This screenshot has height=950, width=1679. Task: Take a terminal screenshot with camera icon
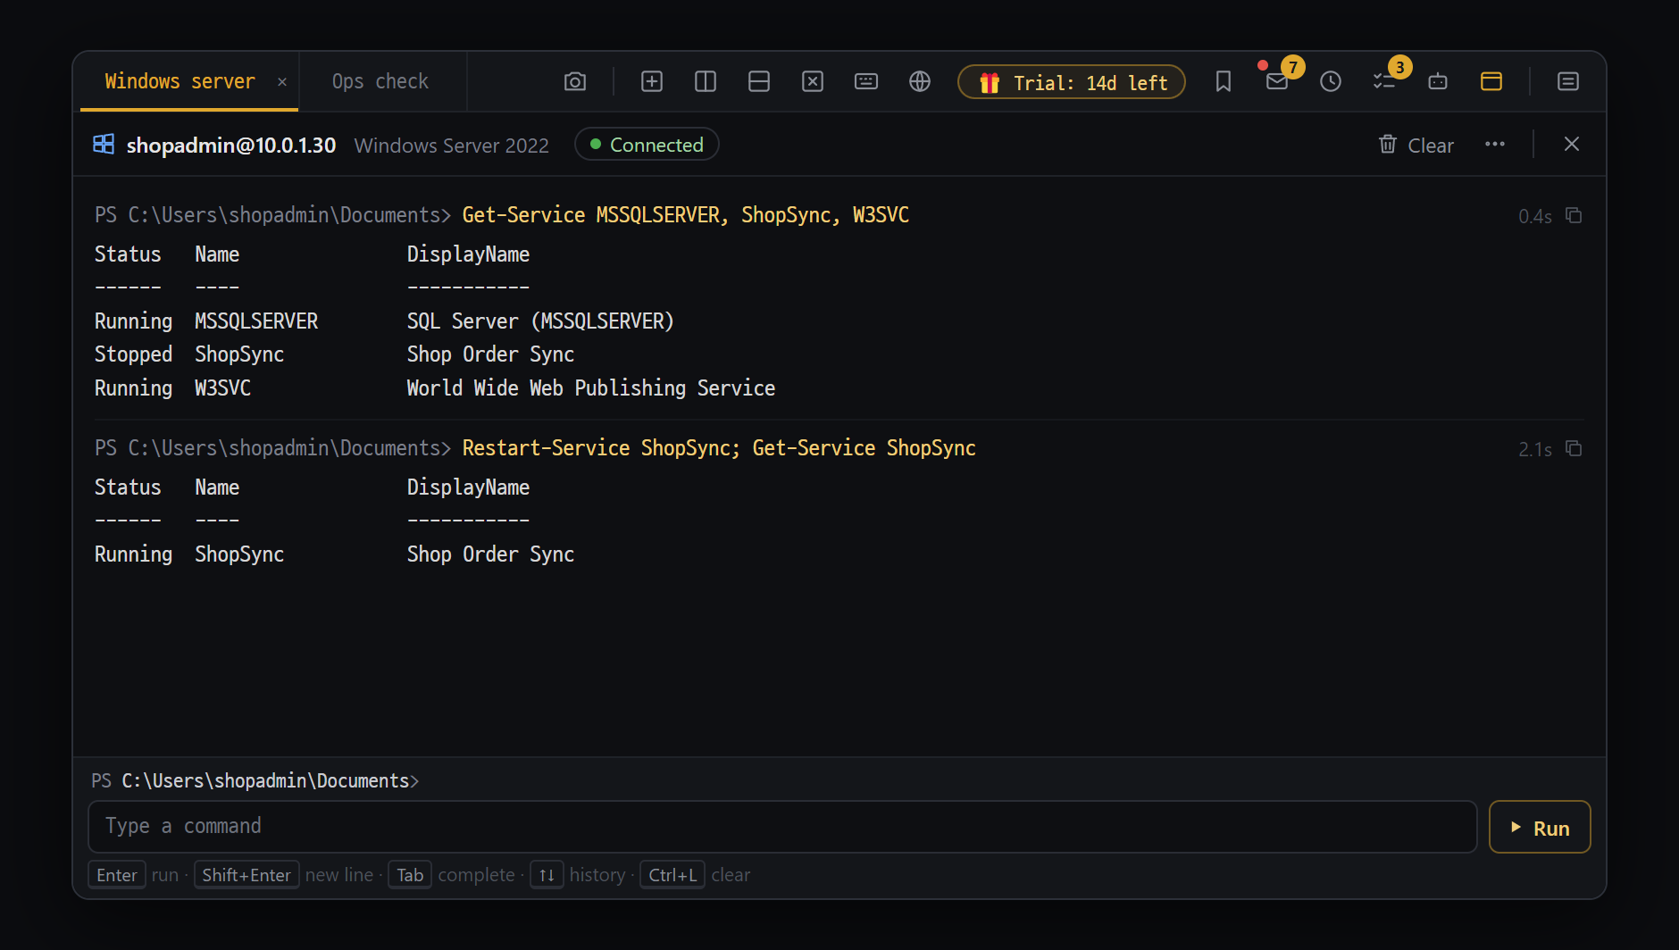pyautogui.click(x=575, y=81)
